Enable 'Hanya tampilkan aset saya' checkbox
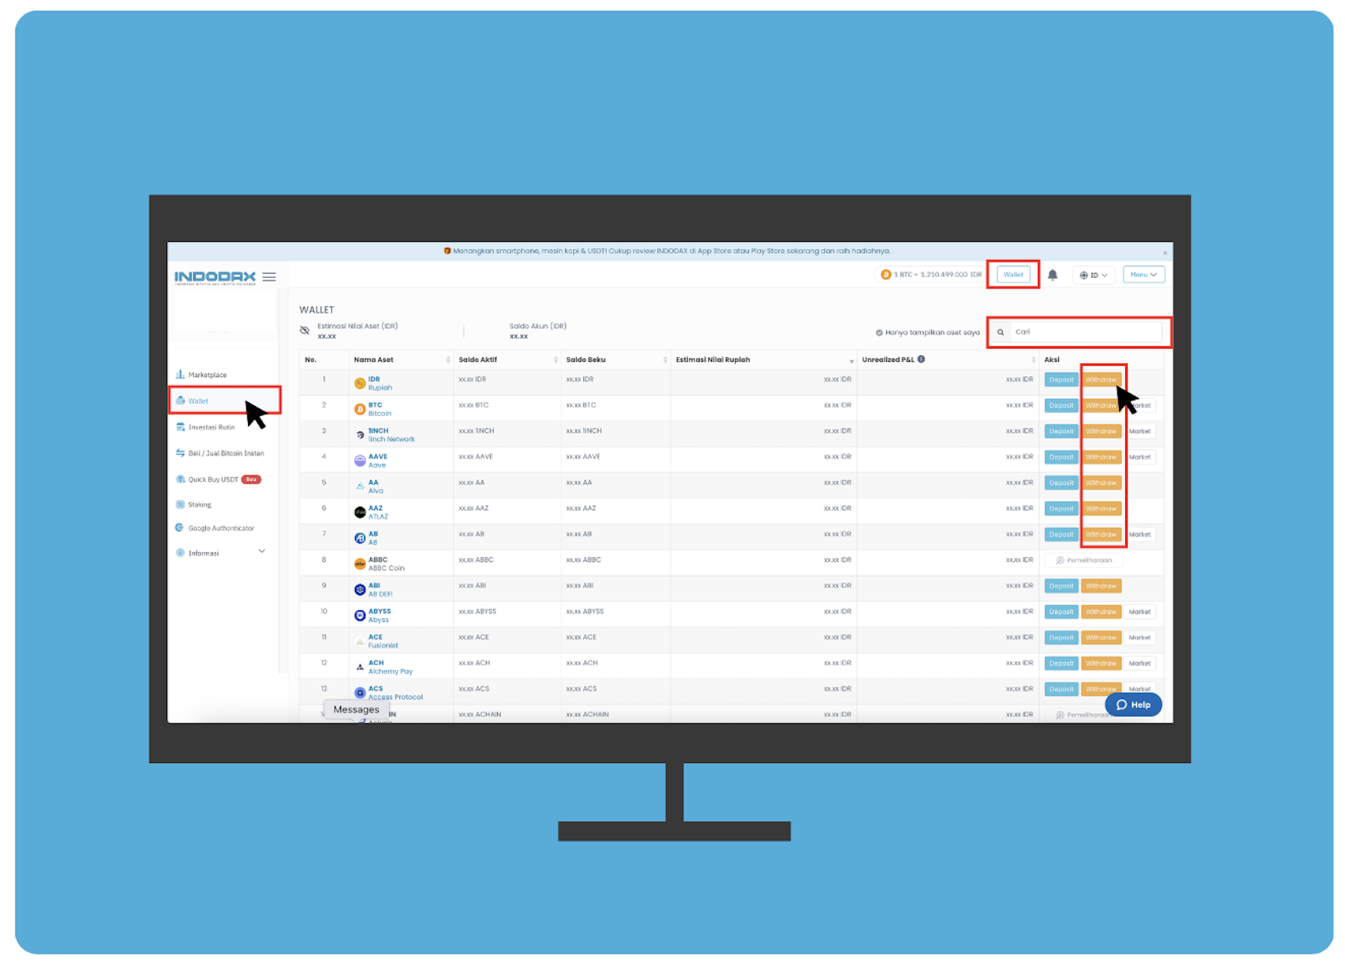Image resolution: width=1345 pixels, height=966 pixels. click(x=879, y=333)
